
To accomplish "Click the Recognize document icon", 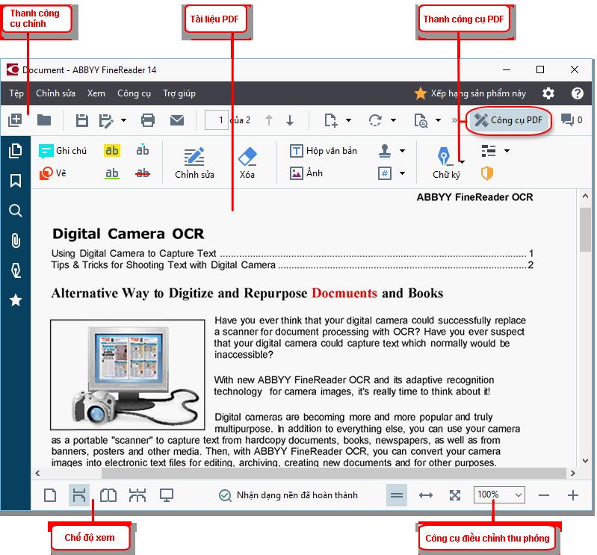I will coord(421,121).
